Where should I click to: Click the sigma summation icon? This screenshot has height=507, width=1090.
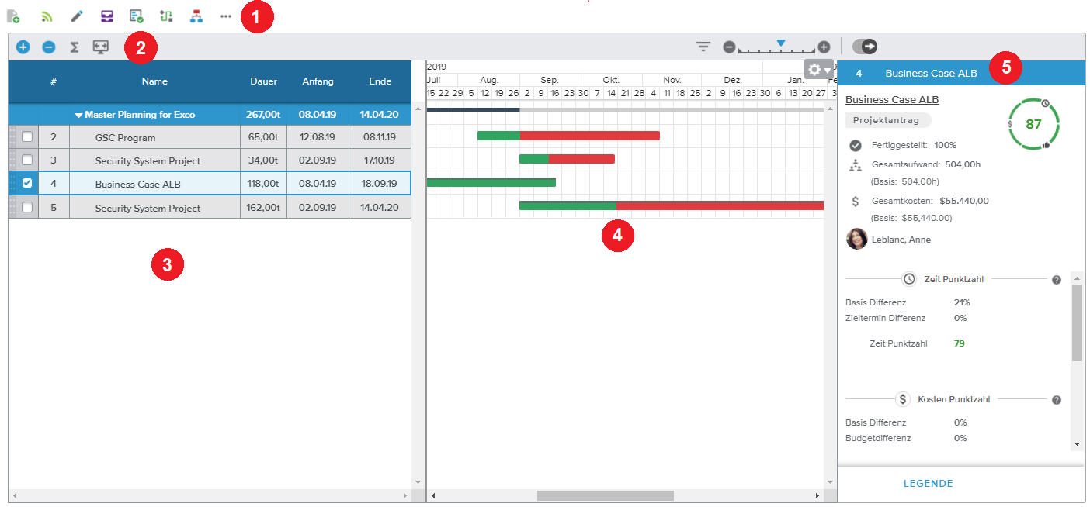click(75, 47)
